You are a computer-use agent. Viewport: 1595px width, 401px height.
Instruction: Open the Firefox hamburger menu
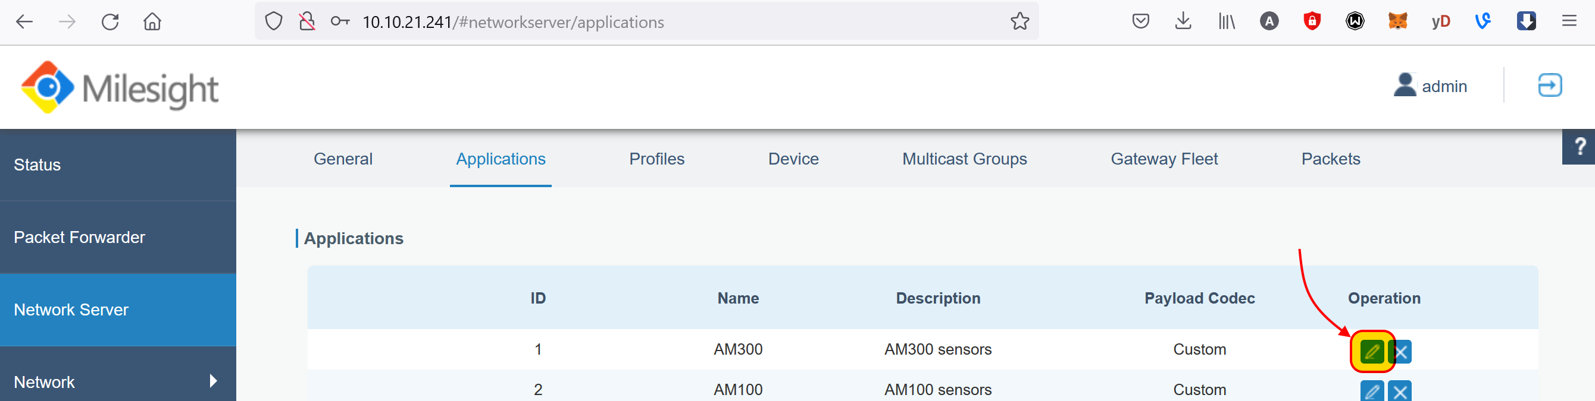coord(1569,22)
